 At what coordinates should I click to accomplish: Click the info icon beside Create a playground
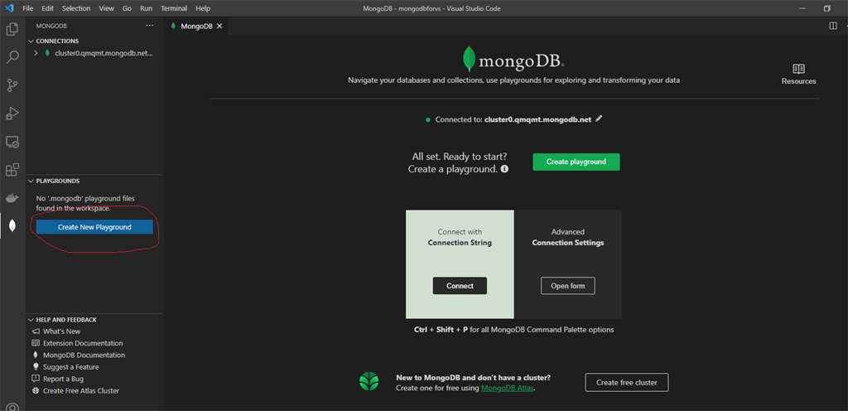[x=504, y=169]
